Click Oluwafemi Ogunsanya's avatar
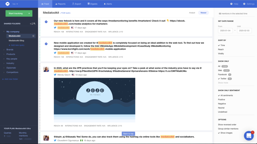This screenshot has width=257, height=144. (46, 138)
